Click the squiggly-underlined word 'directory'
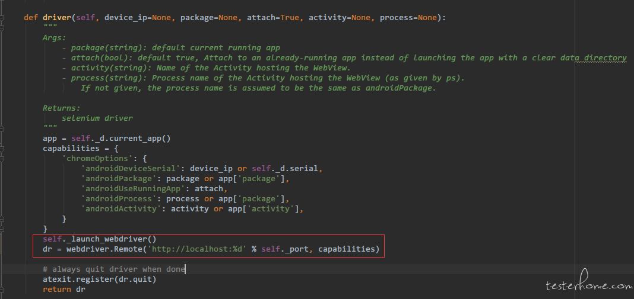Screen dimensions: 634x299 [x=606, y=58]
